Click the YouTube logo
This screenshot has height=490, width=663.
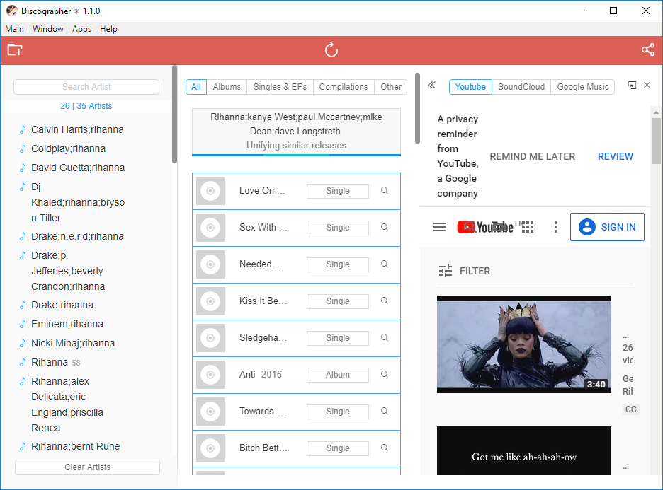(485, 227)
